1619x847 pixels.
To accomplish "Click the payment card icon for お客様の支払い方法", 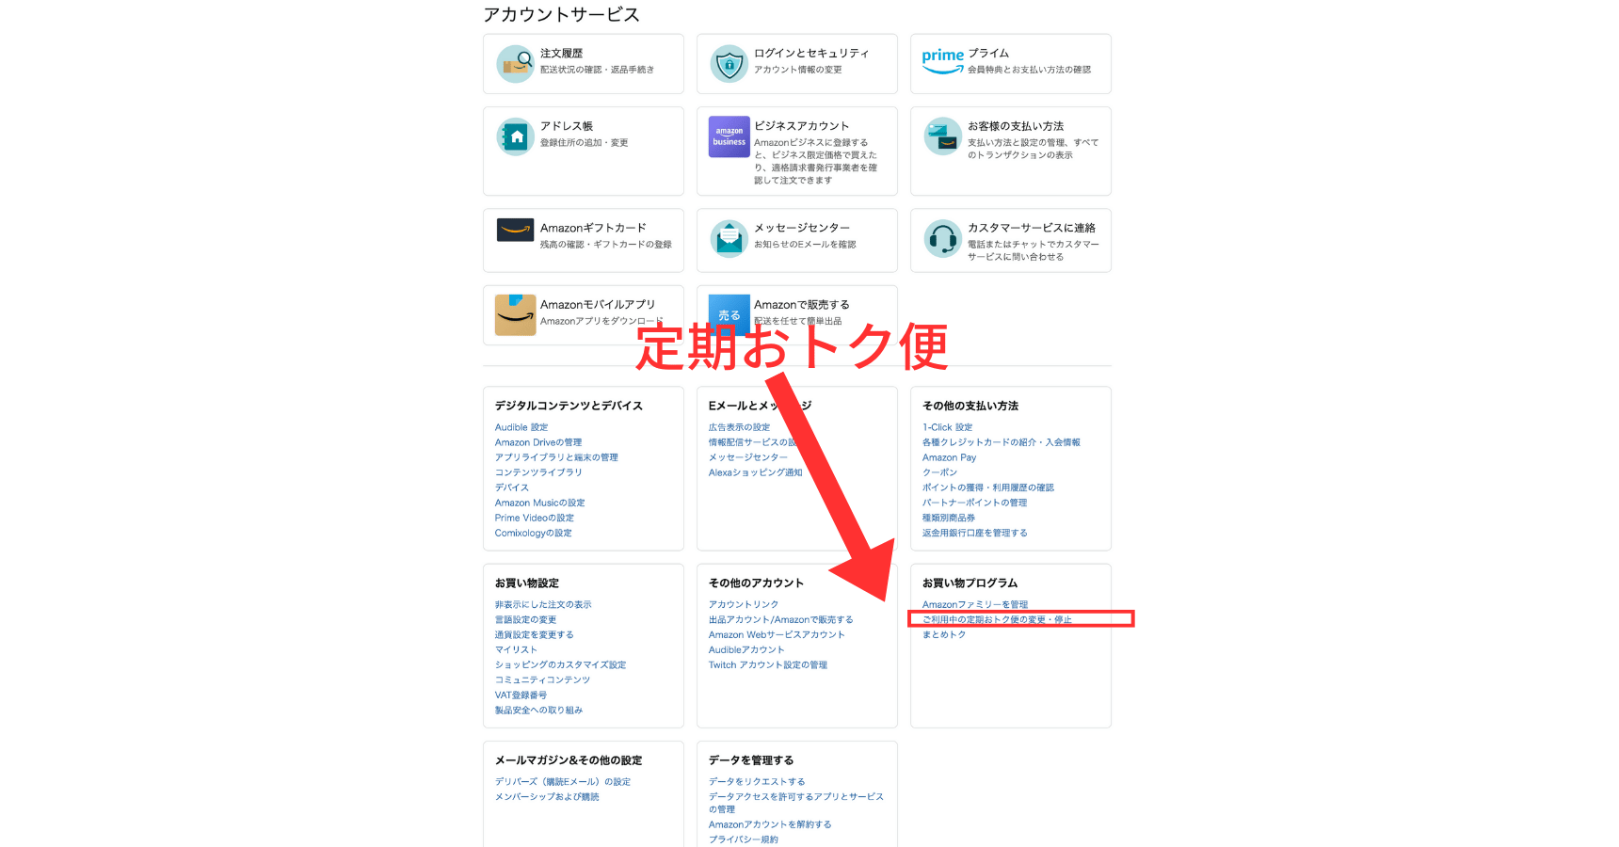I will pos(942,137).
